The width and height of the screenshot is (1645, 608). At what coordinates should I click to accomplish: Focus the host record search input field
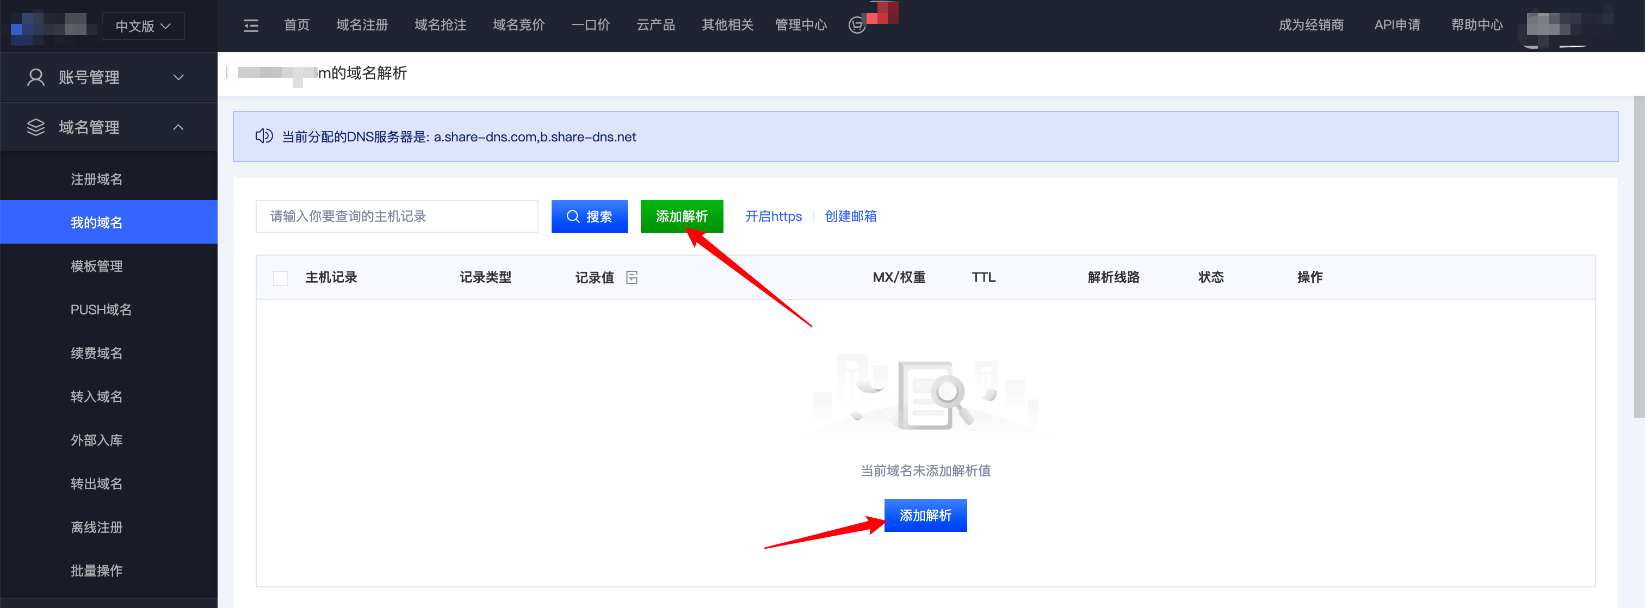[x=397, y=216]
